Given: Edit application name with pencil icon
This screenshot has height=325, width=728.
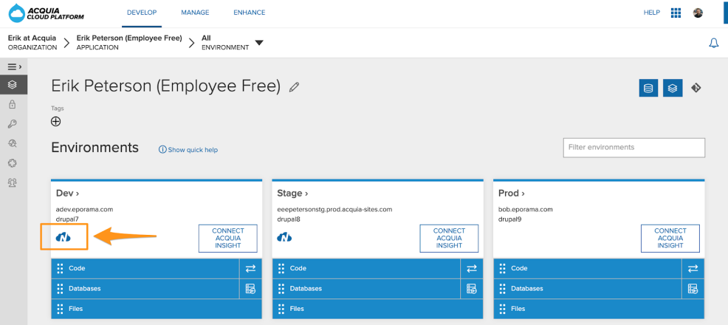Looking at the screenshot, I should (x=294, y=87).
